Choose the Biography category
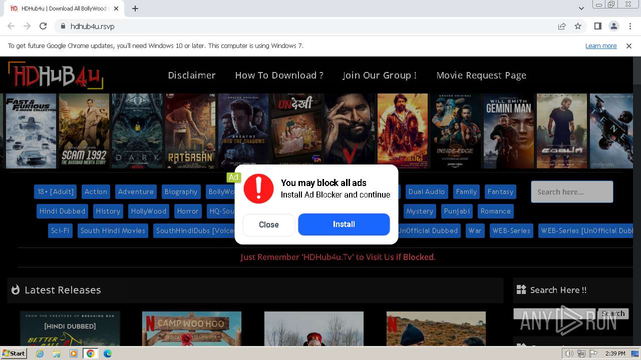This screenshot has height=360, width=641. click(181, 191)
